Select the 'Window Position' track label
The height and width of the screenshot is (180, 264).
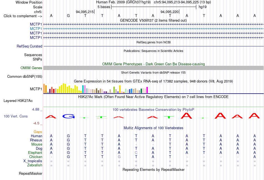pyautogui.click(x=29, y=2)
